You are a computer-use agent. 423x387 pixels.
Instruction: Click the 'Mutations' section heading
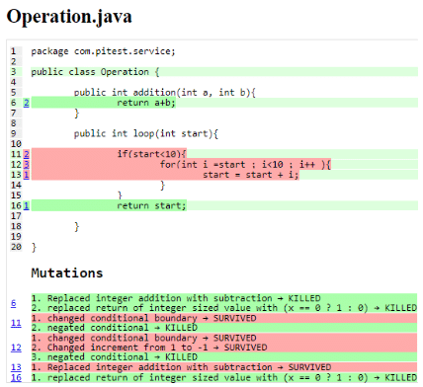pyautogui.click(x=67, y=273)
